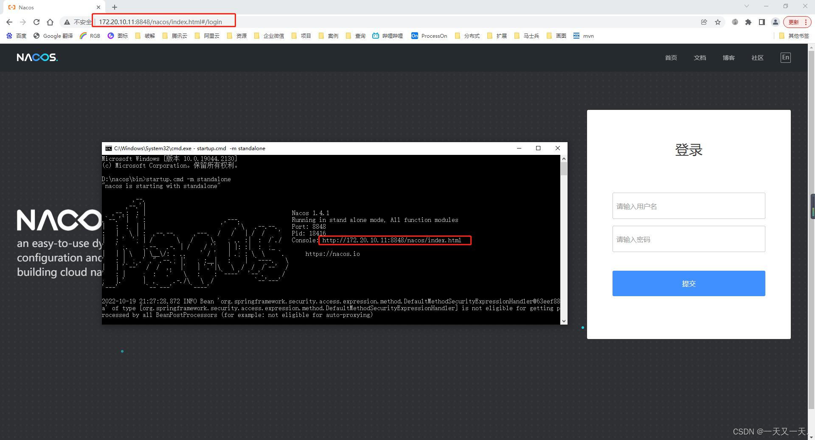
Task: Open the 企业微信 bookmark folder
Action: pos(269,36)
